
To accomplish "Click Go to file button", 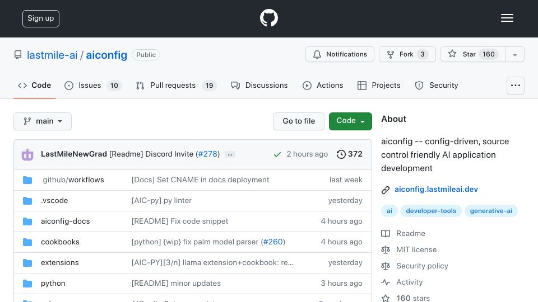I will tap(299, 121).
